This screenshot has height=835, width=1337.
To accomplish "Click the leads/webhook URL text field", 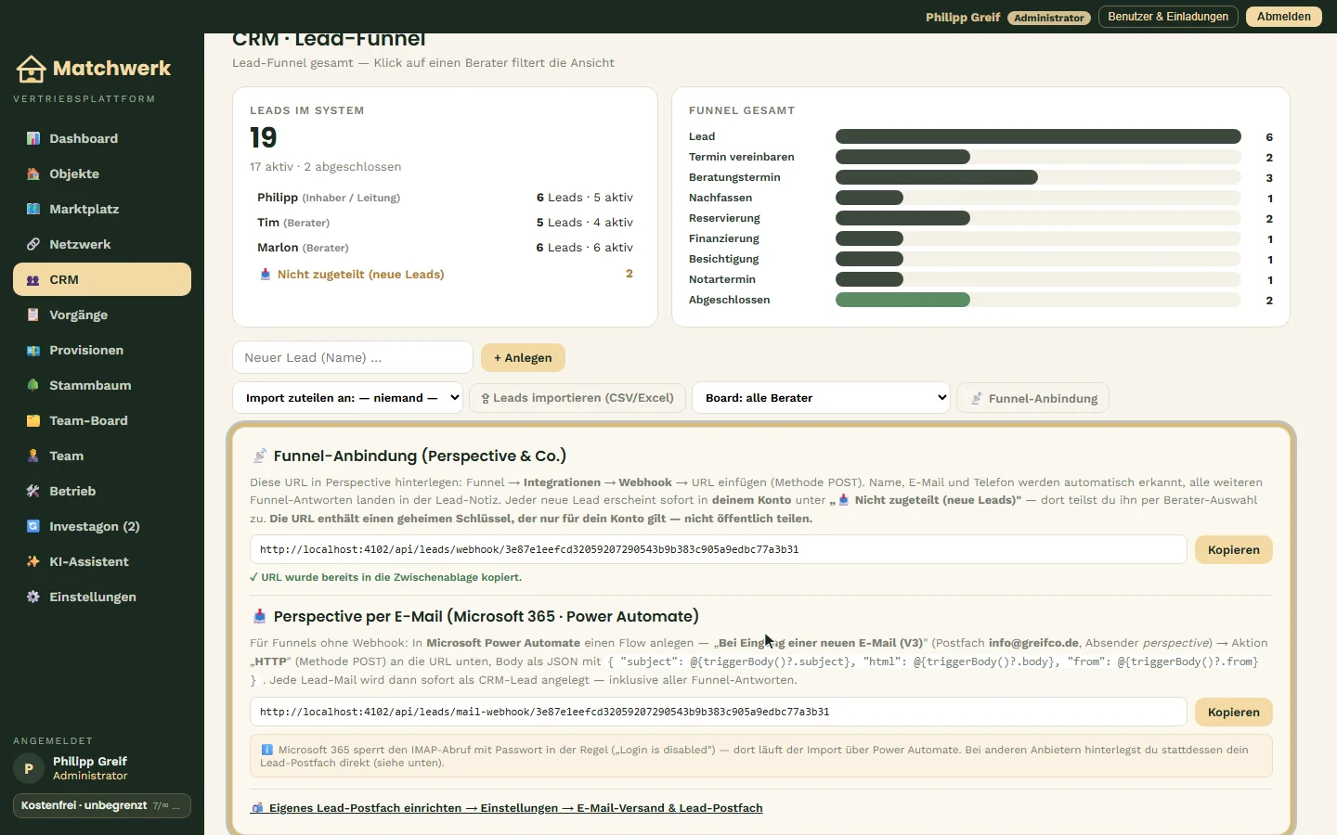I will (718, 549).
